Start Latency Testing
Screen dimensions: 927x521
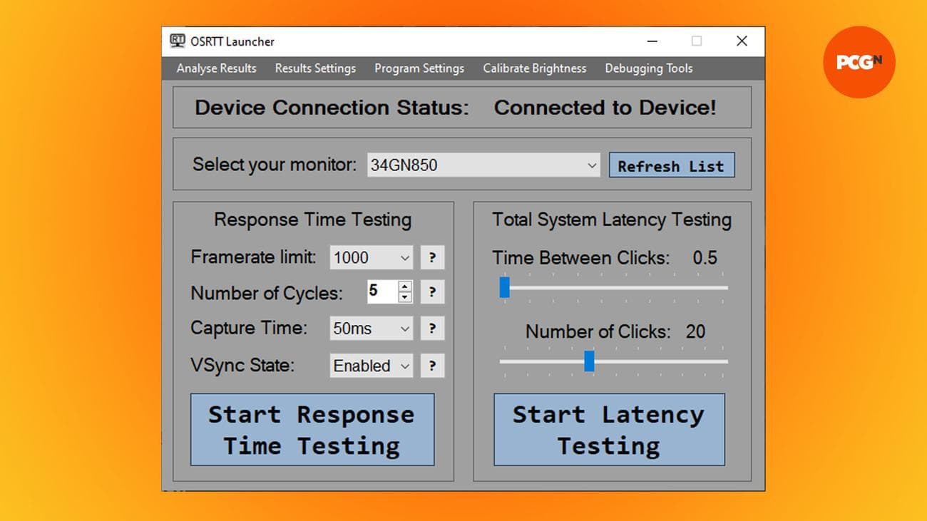coord(608,429)
